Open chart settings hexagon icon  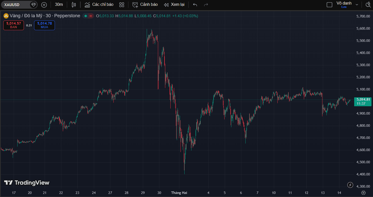(x=363, y=193)
